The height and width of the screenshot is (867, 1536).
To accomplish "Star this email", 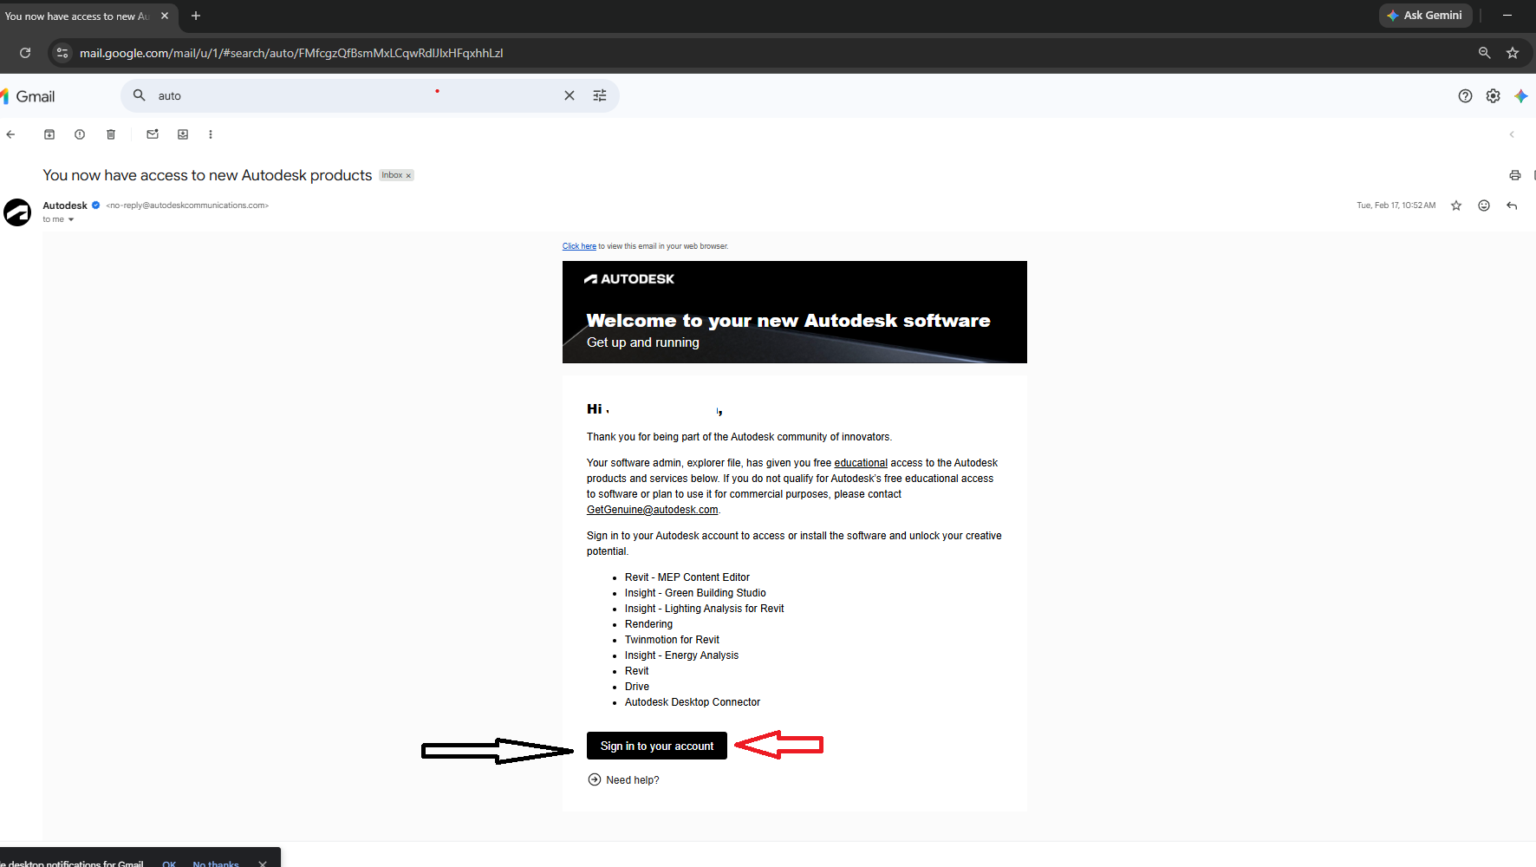I will coord(1456,205).
